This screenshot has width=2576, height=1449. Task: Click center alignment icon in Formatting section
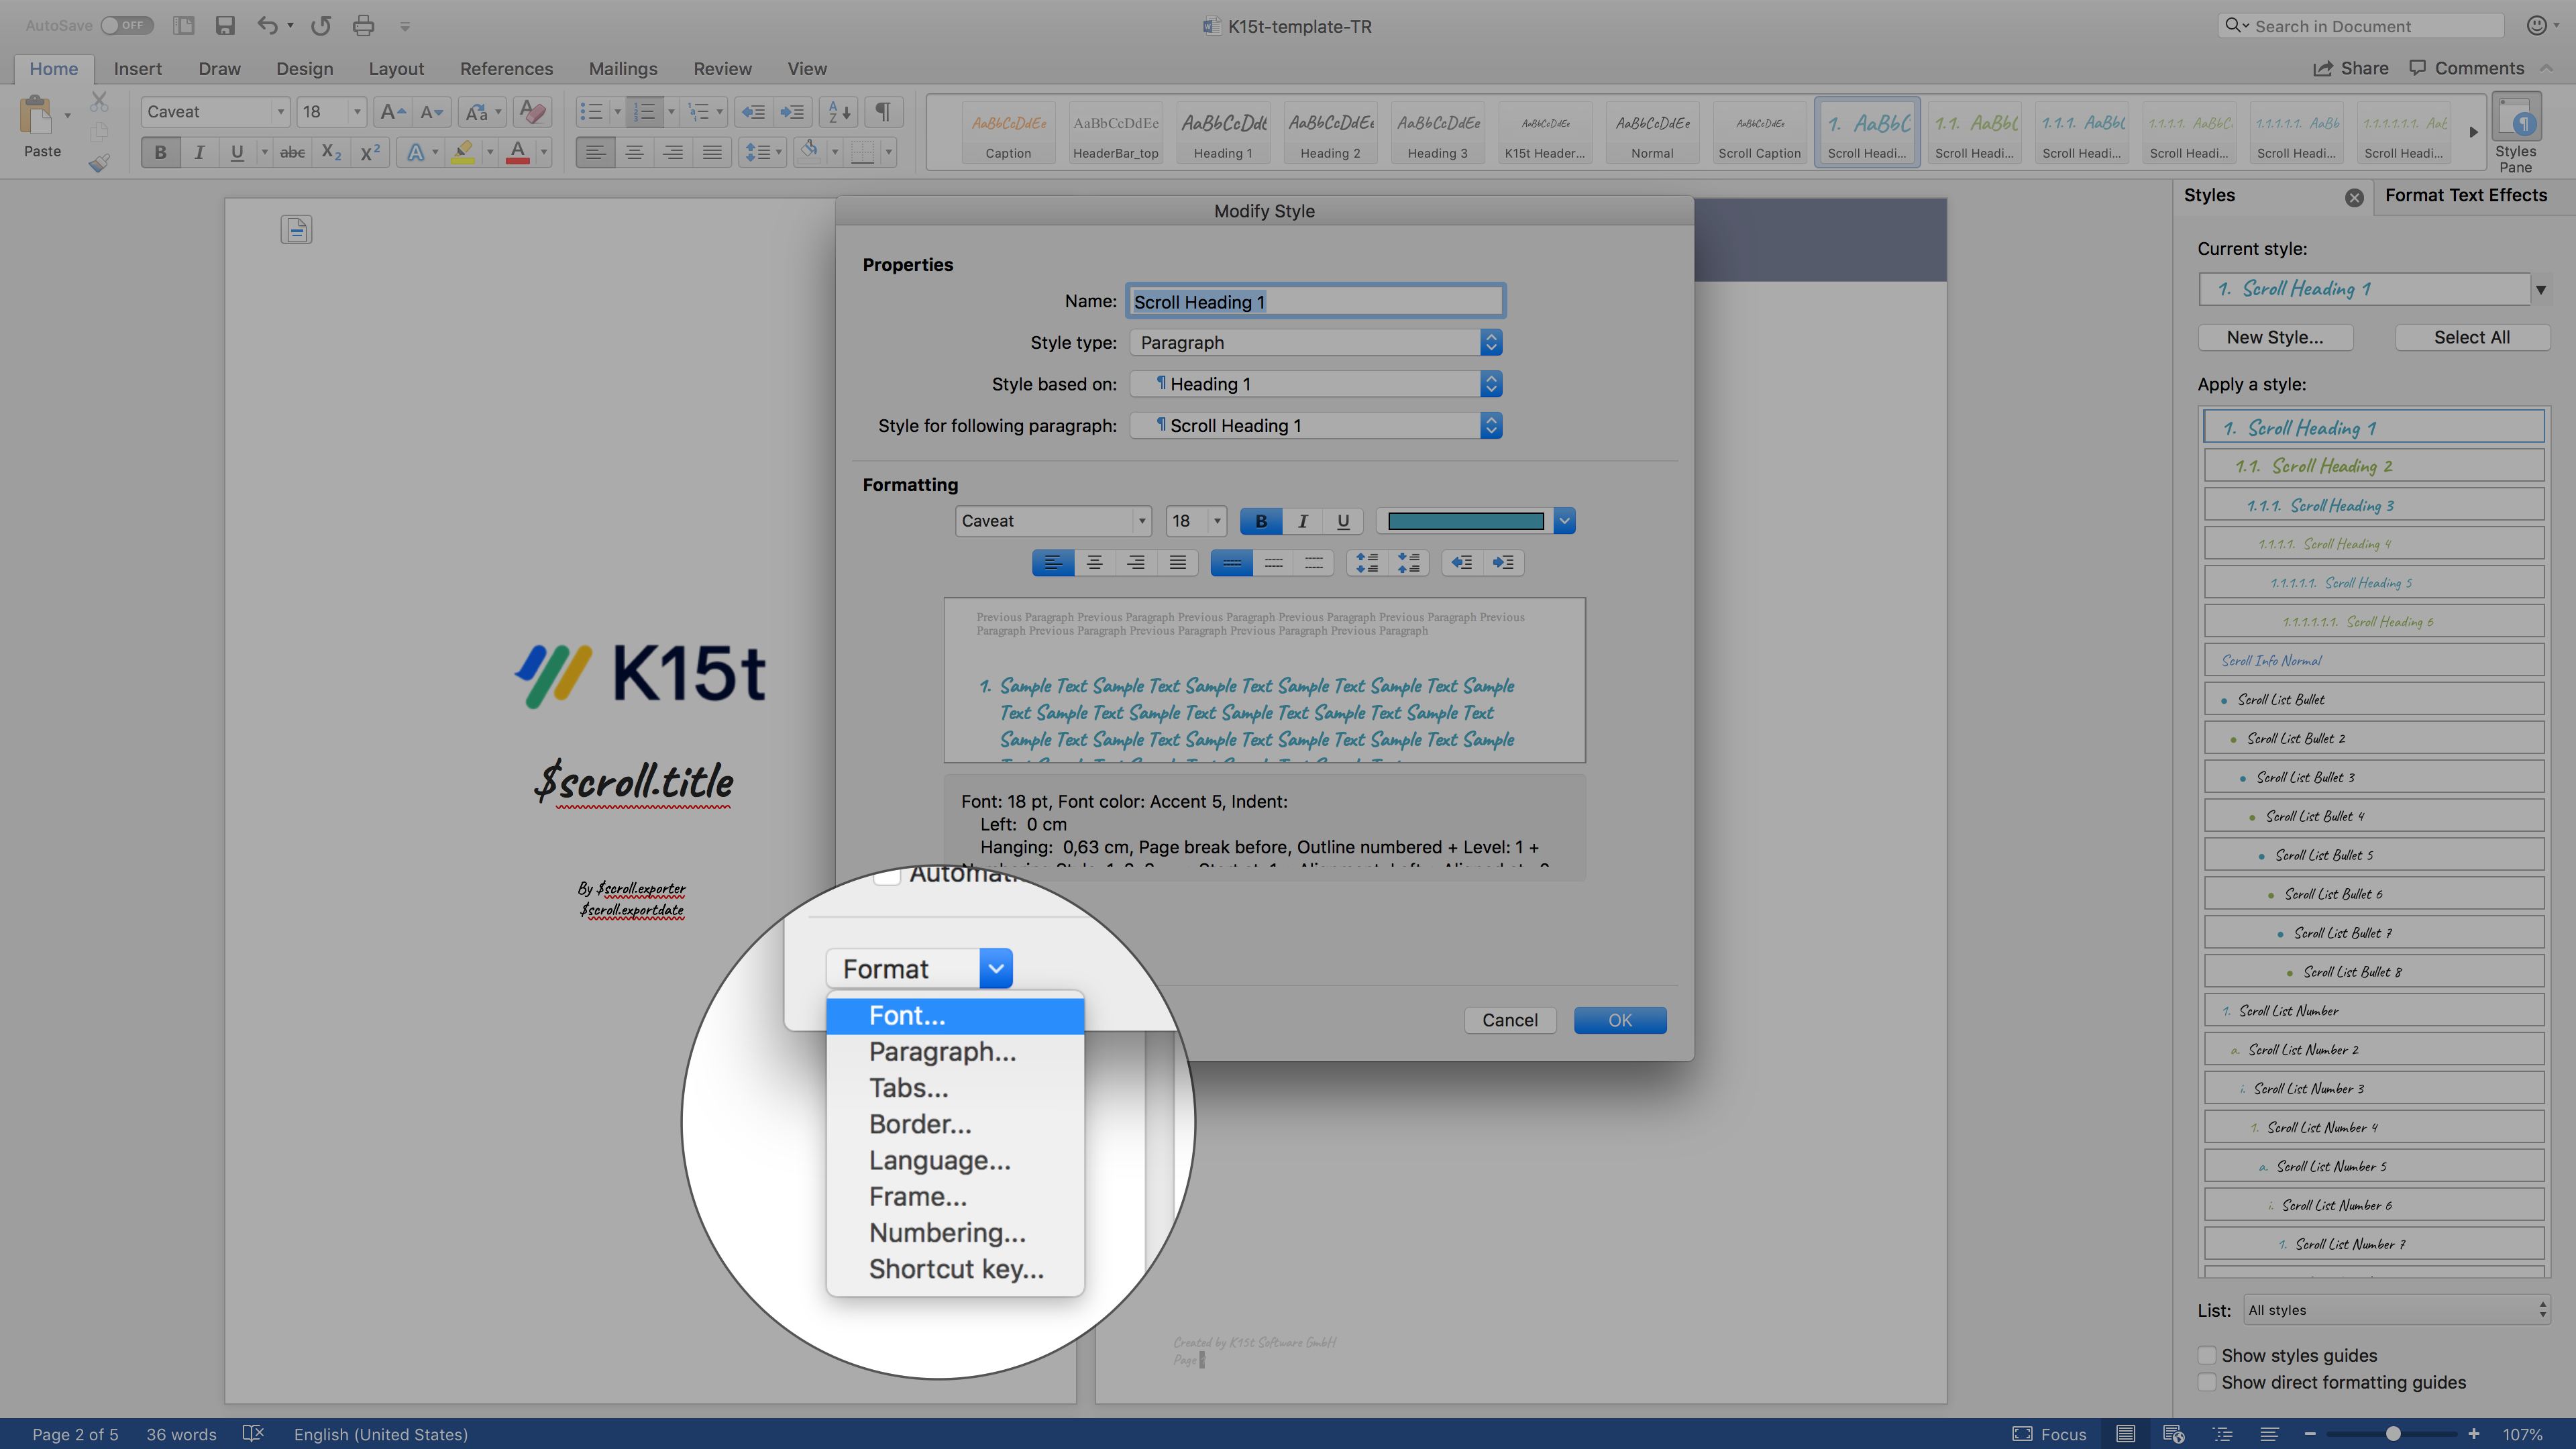click(1095, 563)
